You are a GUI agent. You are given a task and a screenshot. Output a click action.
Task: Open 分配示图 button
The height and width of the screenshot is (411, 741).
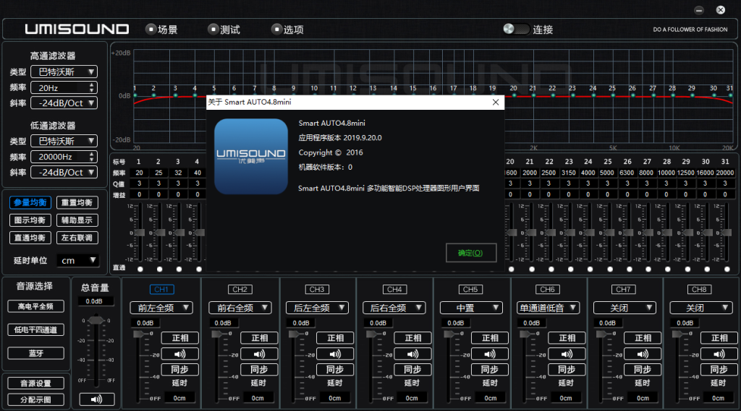pos(36,399)
